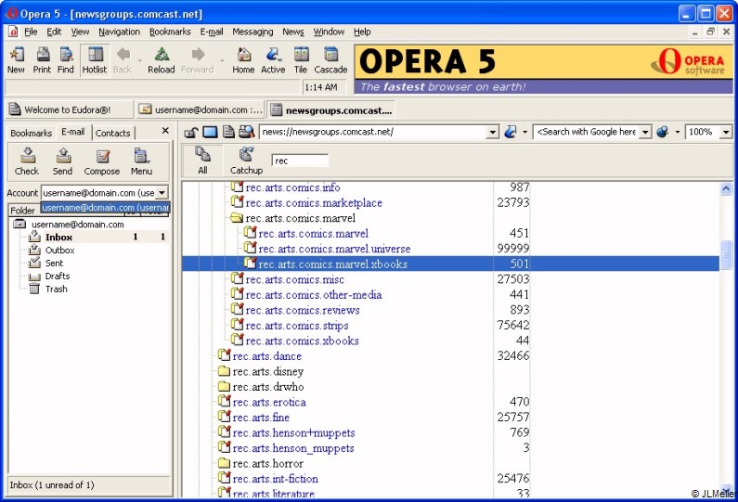
Task: Click the newsgroup filter field containing rec
Action: coord(300,161)
